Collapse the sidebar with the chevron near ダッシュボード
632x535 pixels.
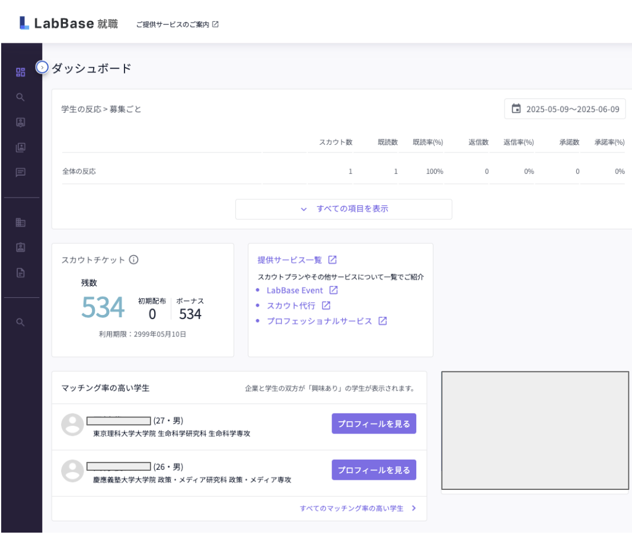[41, 68]
